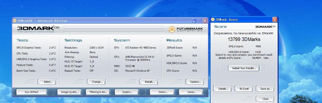Viewport: 322px width, 103px height.
Task: Open the Options... button under Results
Action: tap(195, 82)
